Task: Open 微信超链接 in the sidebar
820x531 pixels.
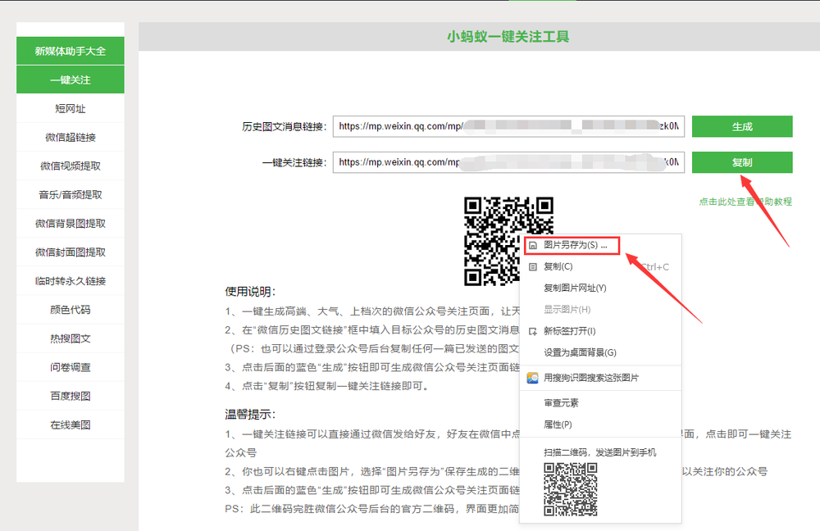Action: 70,137
